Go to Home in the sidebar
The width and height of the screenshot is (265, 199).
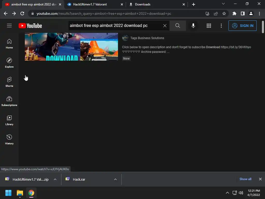(x=9, y=44)
